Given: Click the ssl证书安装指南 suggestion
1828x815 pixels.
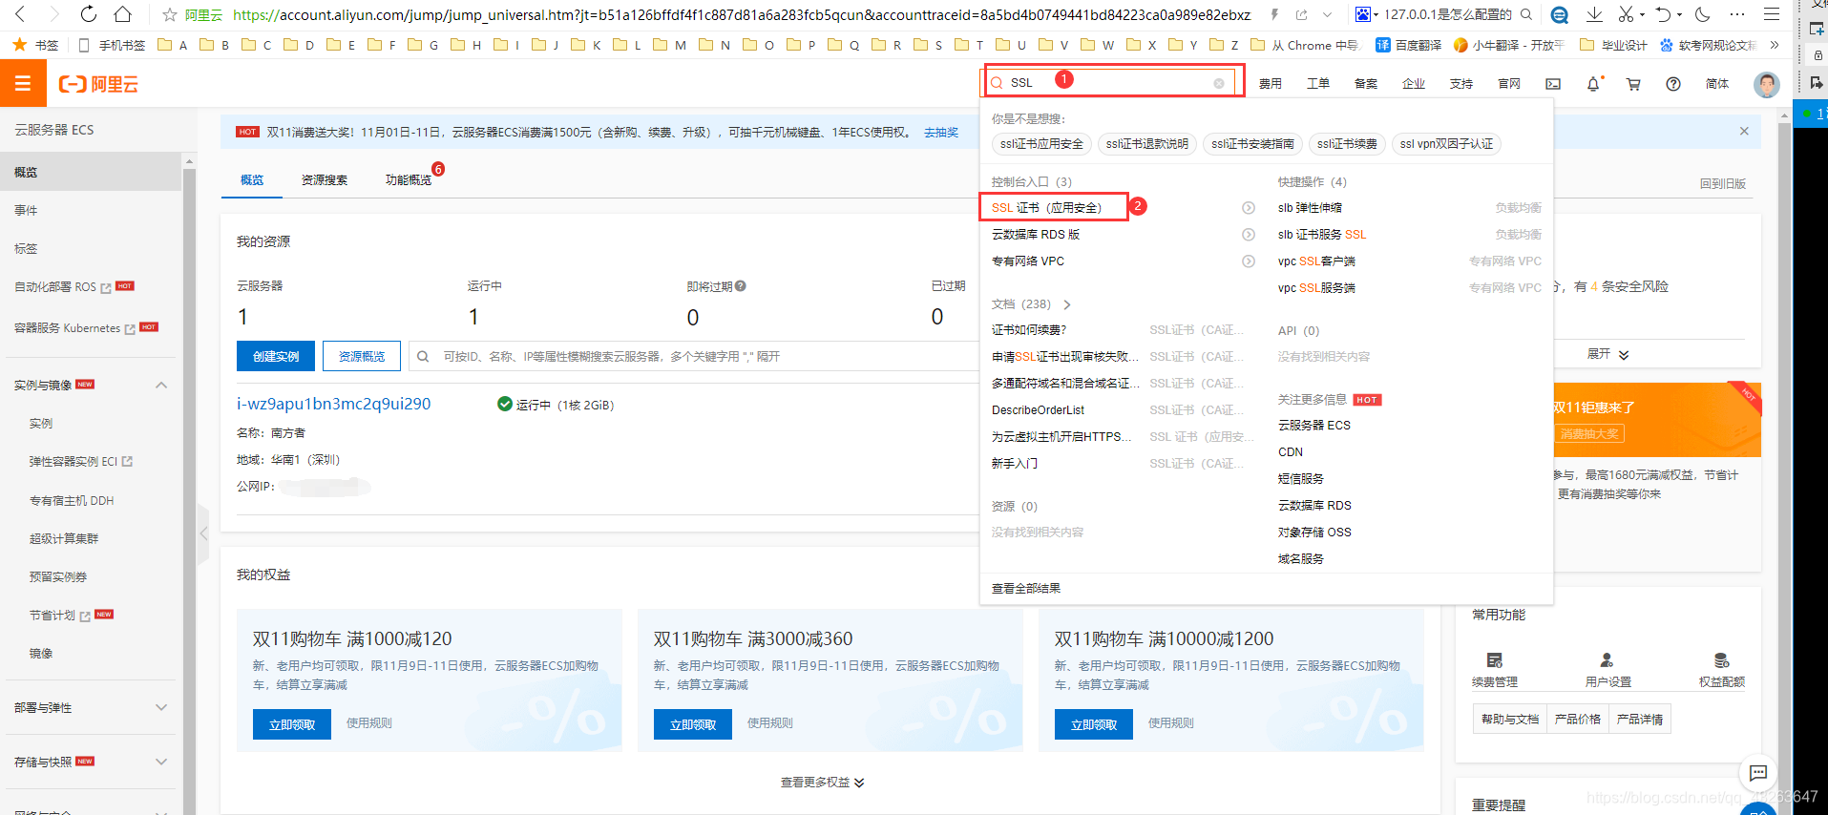Looking at the screenshot, I should [x=1252, y=144].
